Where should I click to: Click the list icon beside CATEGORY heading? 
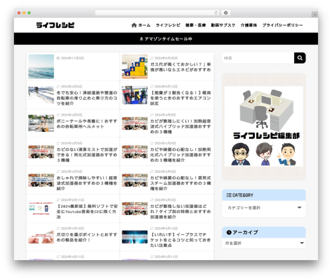click(x=229, y=195)
